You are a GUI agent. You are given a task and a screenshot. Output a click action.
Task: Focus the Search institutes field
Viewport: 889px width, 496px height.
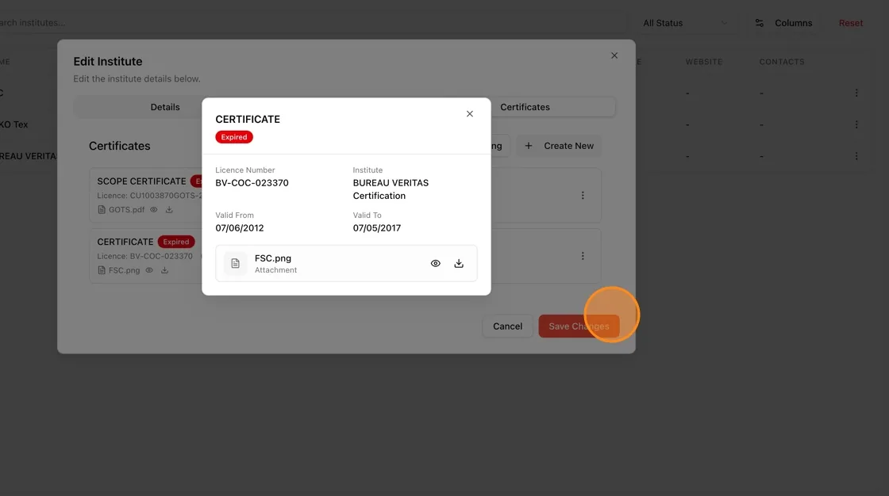[312, 23]
